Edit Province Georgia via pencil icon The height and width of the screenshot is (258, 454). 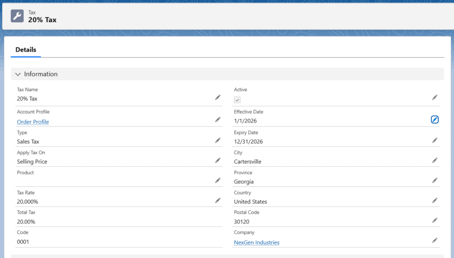point(435,180)
